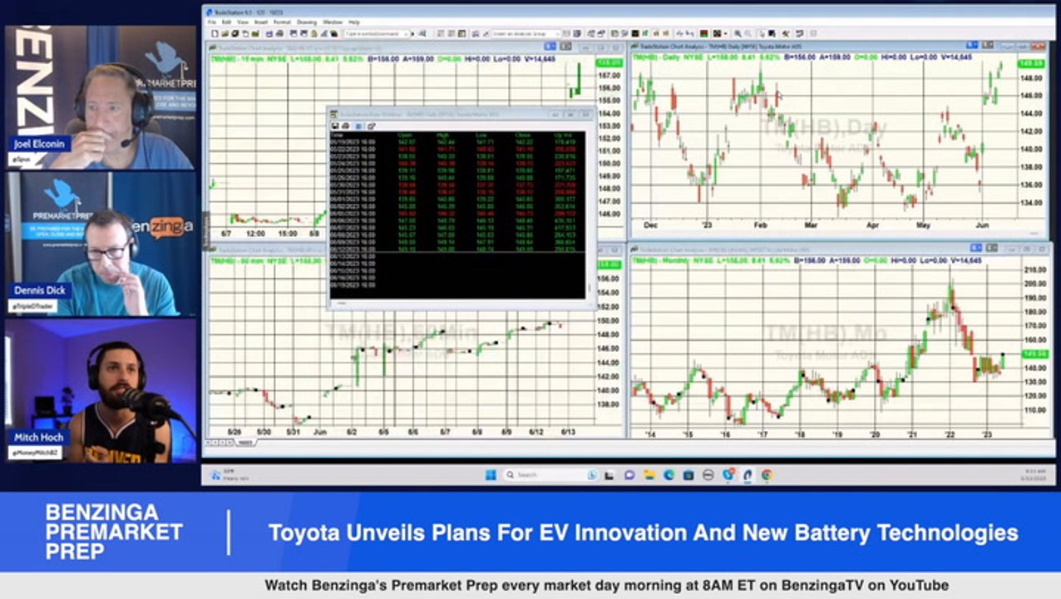Select the Low column header in Data Window
This screenshot has width=1061, height=599.
(480, 135)
